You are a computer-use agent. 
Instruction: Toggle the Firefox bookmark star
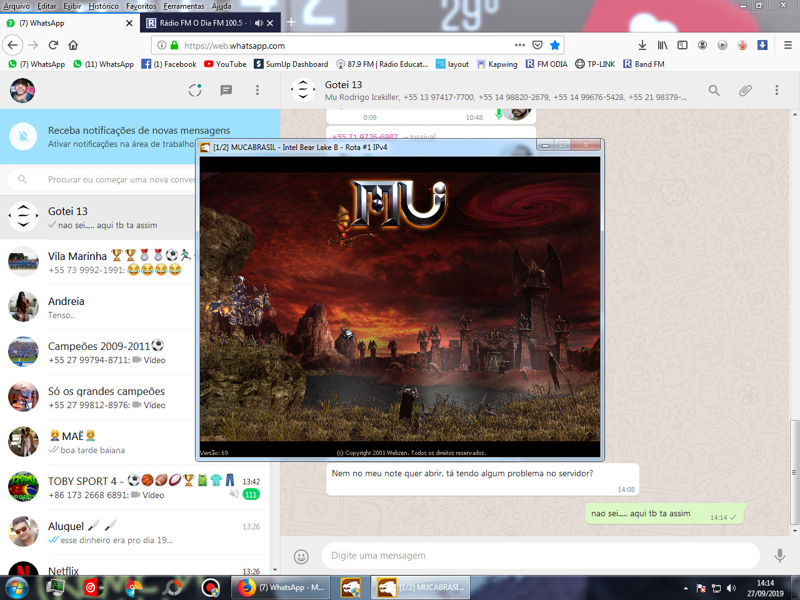pos(554,45)
